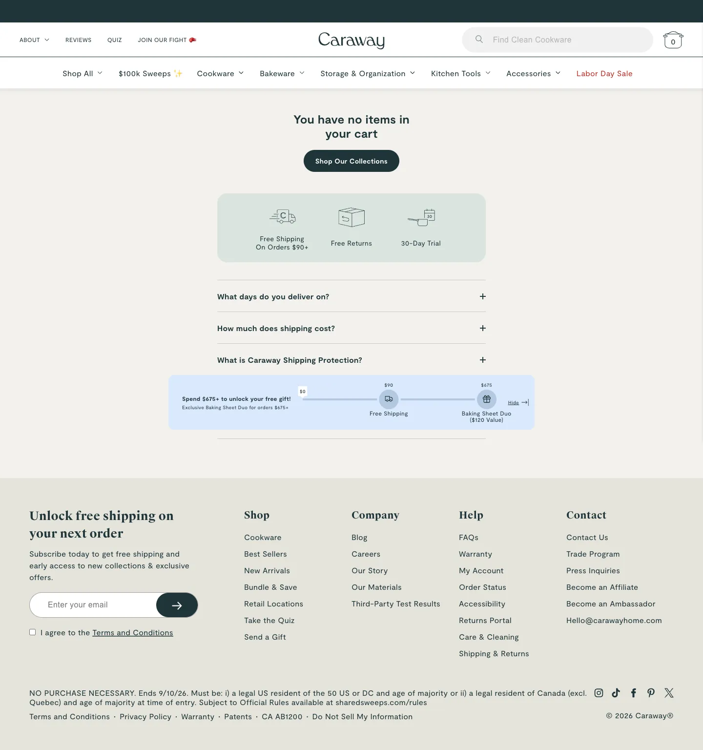Open the My Account link
The height and width of the screenshot is (750, 703).
[481, 571]
